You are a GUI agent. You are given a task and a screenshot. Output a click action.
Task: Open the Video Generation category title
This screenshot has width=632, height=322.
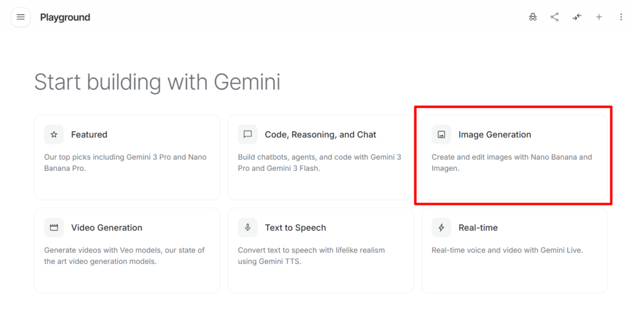106,228
